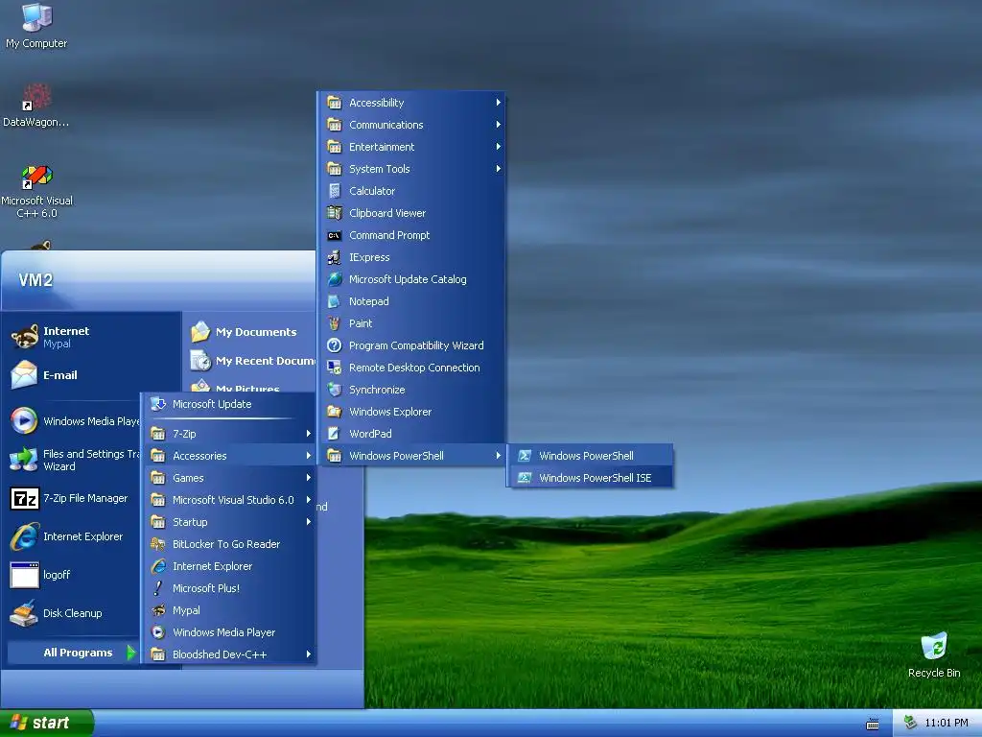Expand the 7-Zip submenu arrow
The width and height of the screenshot is (982, 737).
click(309, 433)
